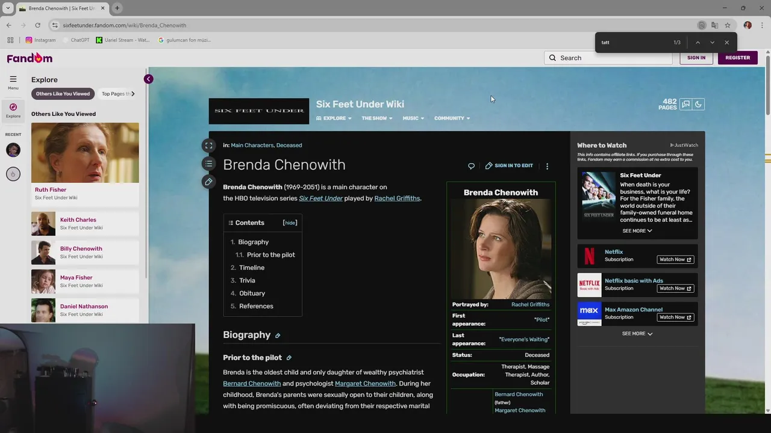This screenshot has width=771, height=433.
Task: Open the tab search dropdown arrow
Action: coord(8,8)
